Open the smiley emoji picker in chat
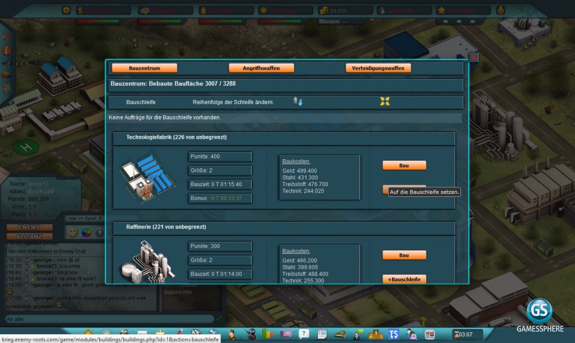This screenshot has height=343, width=575. click(73, 232)
